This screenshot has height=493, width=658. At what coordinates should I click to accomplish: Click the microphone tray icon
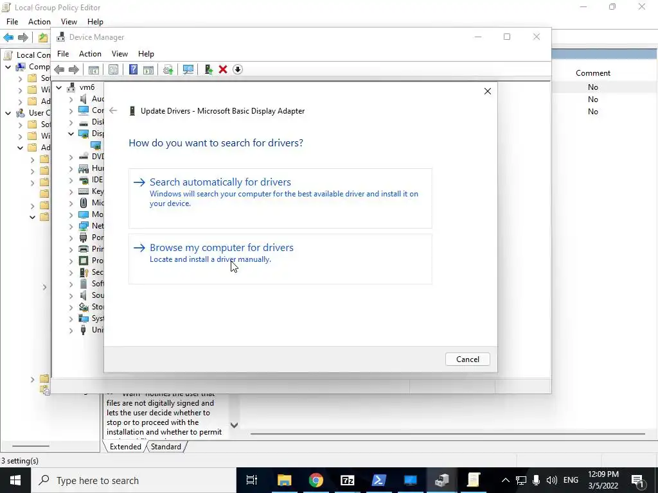click(536, 480)
